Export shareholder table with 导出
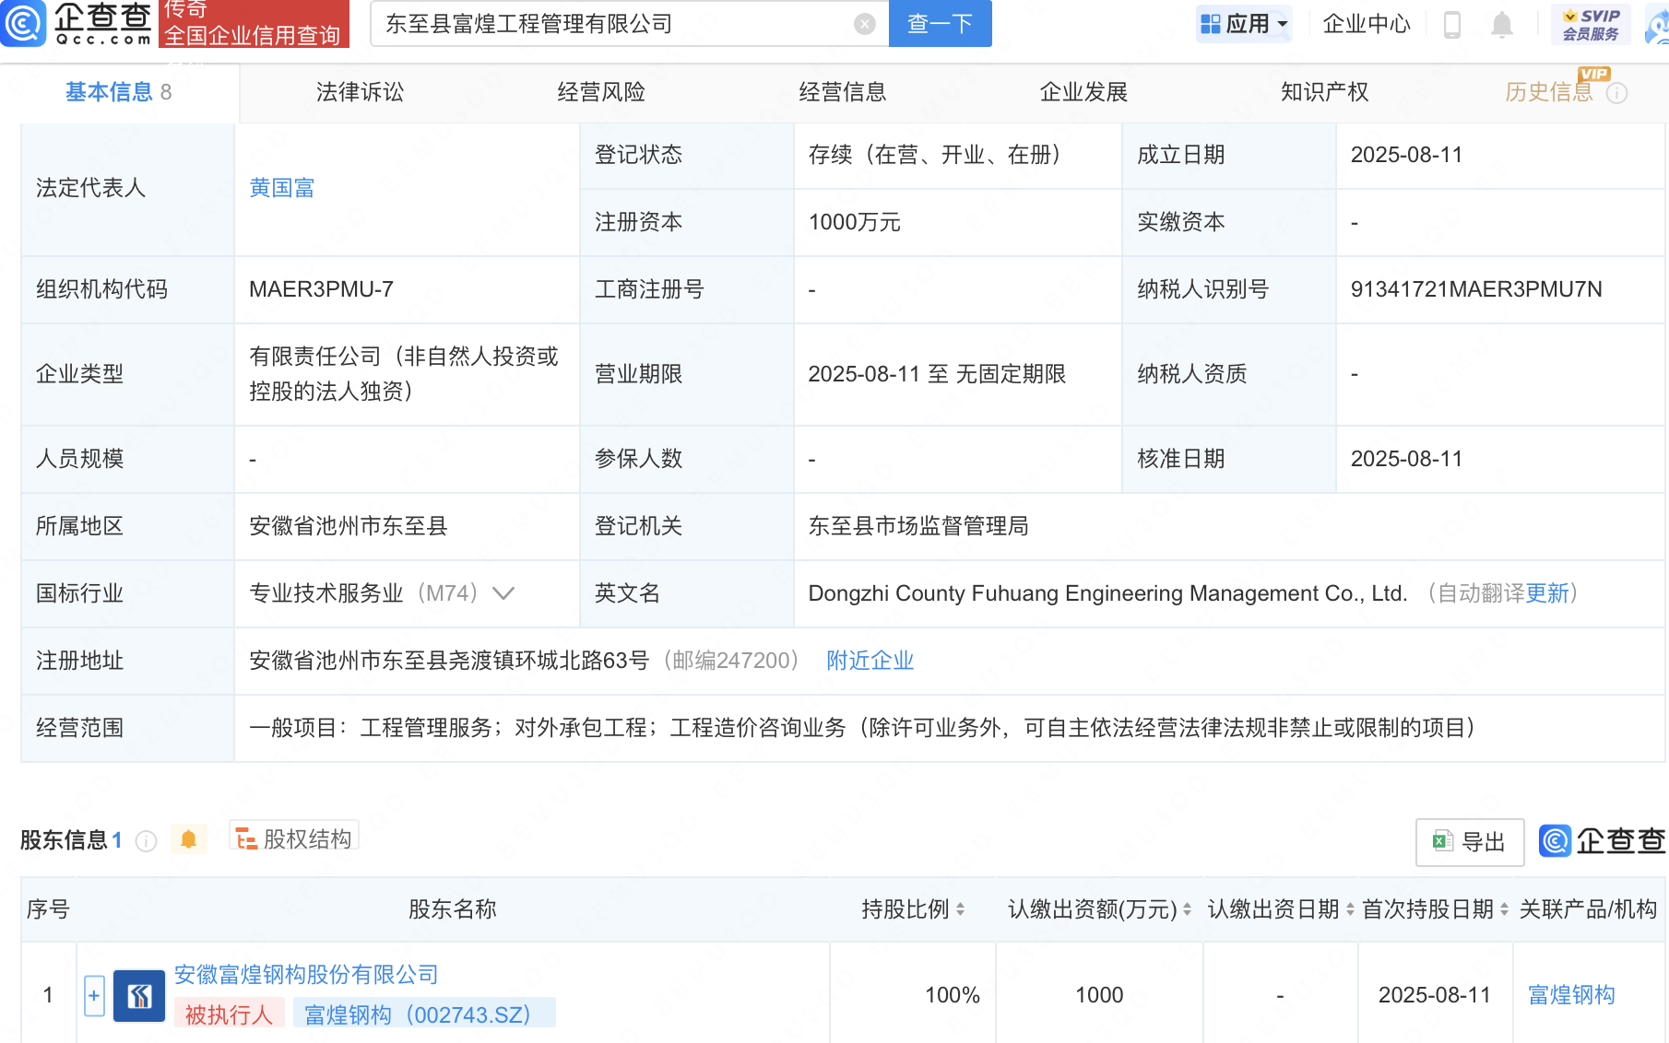 point(1470,842)
